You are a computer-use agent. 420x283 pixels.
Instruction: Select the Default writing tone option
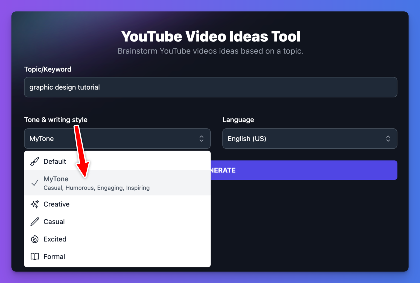point(55,161)
